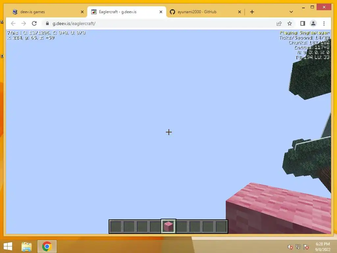Screen dimensions: 337x253
Task: Close the deev.is games tab
Action: tap(82, 12)
